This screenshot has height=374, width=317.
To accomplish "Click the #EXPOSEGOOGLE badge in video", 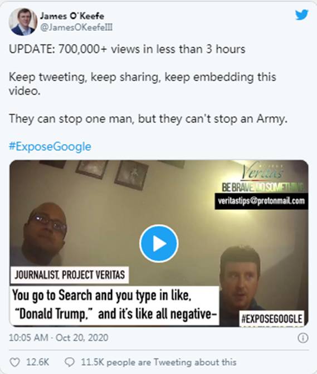I will 272,319.
